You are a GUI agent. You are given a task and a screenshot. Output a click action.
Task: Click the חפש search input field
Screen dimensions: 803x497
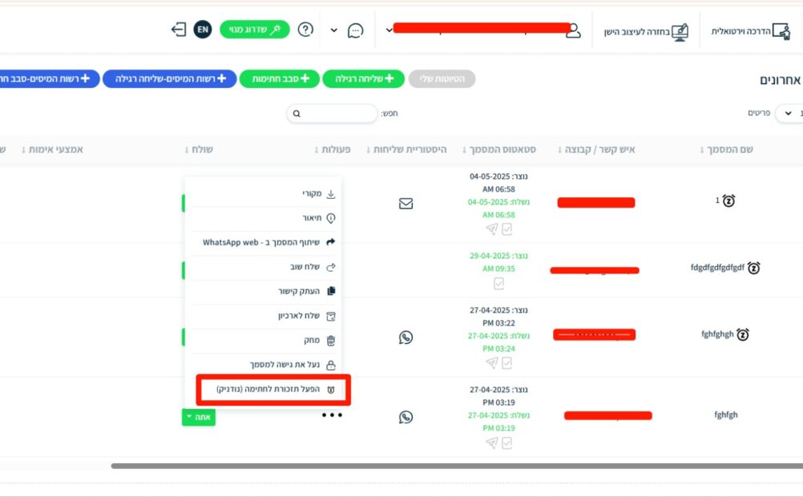pos(332,114)
